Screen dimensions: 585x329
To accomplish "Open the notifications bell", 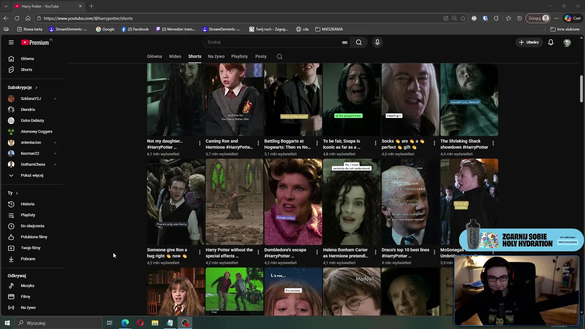I will (x=551, y=42).
